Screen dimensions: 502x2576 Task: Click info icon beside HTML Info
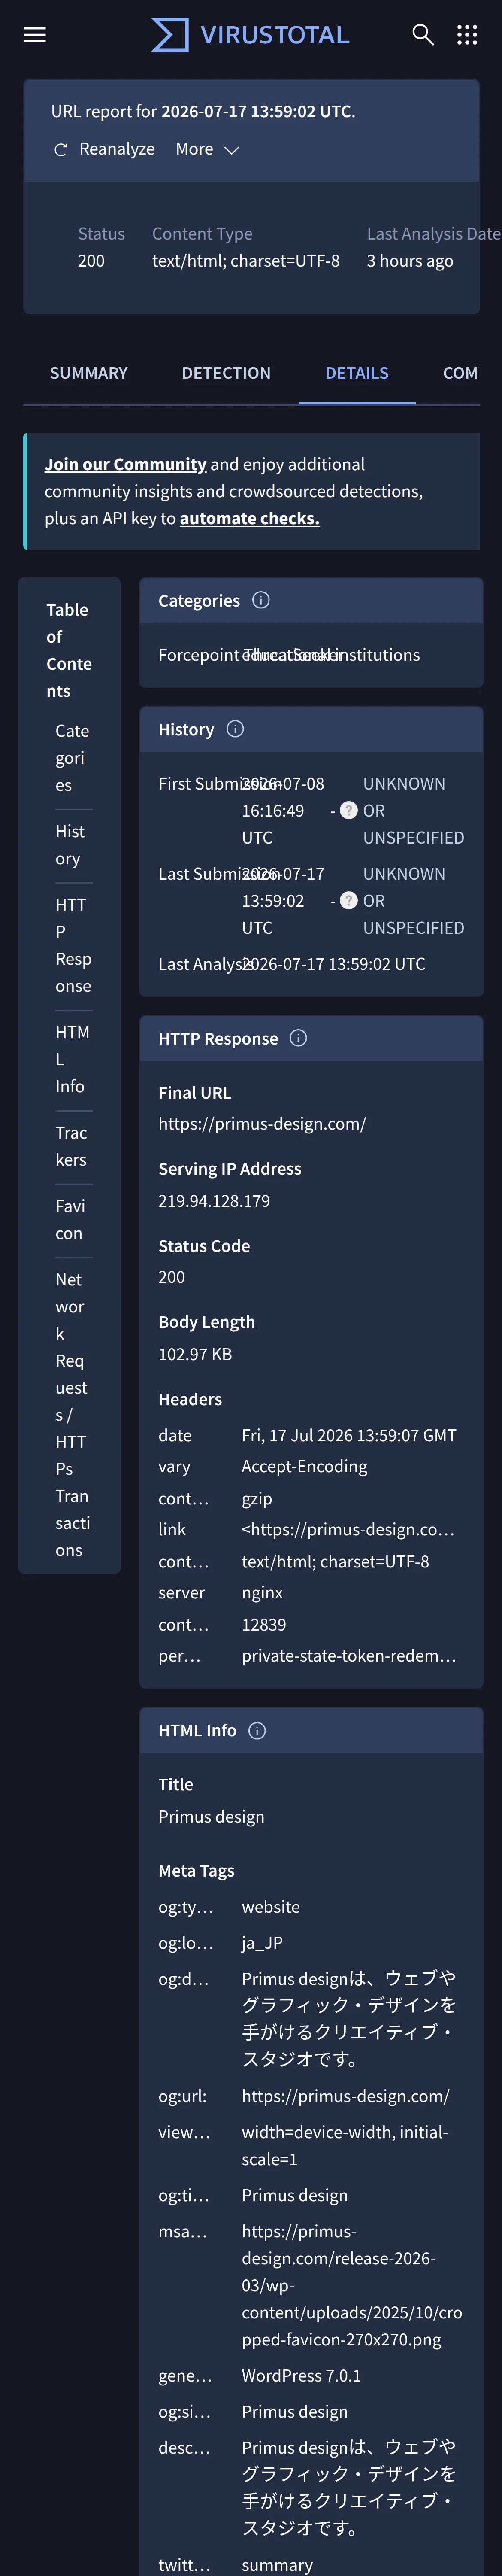(x=257, y=1731)
